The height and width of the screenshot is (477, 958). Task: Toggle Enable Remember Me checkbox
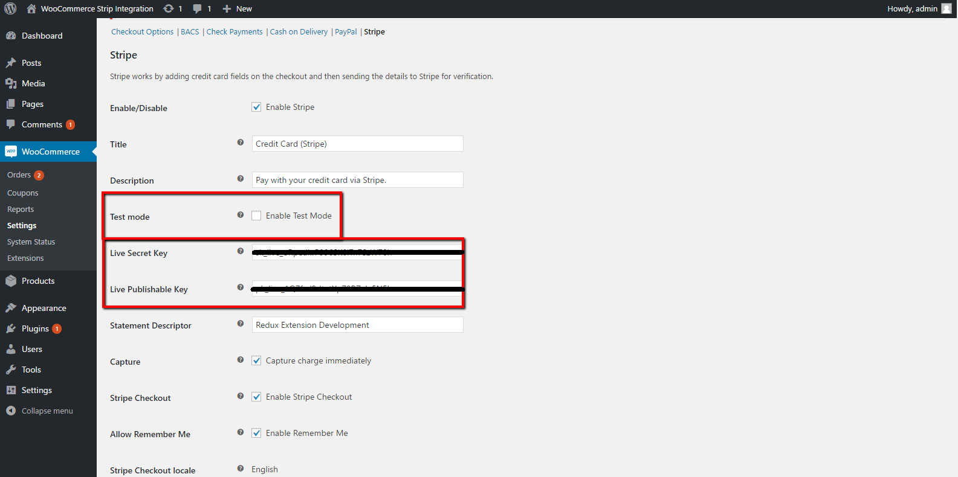pyautogui.click(x=256, y=433)
